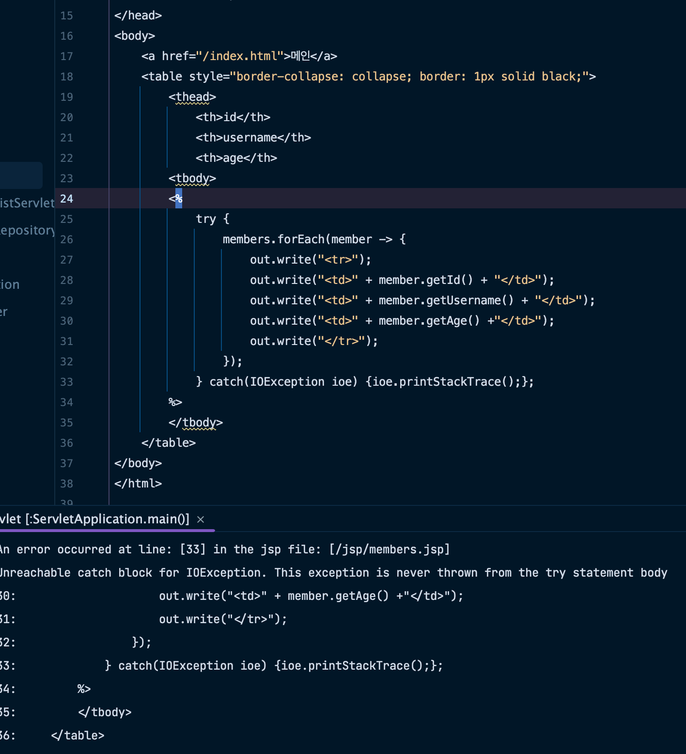Place cursor on the <% scriptlet opening tag
This screenshot has height=754, width=686.
175,199
